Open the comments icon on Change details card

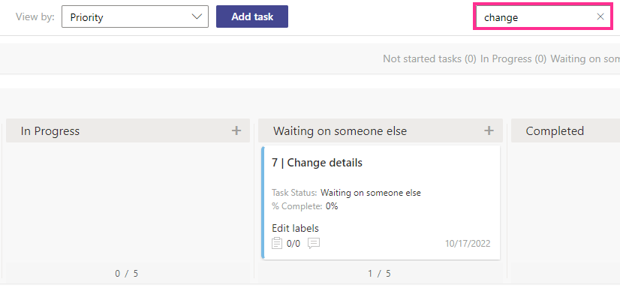(x=314, y=243)
